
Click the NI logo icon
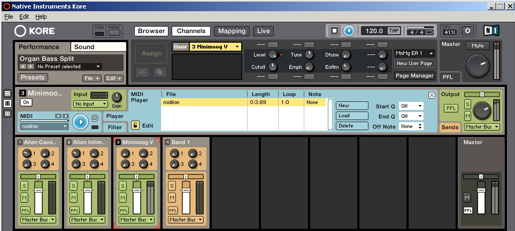point(491,30)
